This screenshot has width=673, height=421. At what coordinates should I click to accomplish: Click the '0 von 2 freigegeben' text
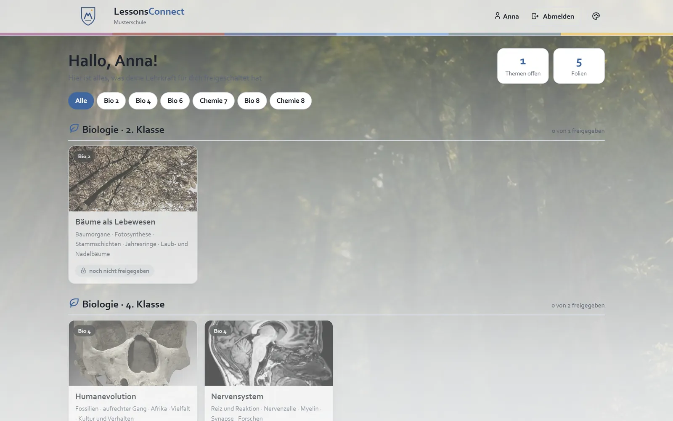[x=578, y=306]
